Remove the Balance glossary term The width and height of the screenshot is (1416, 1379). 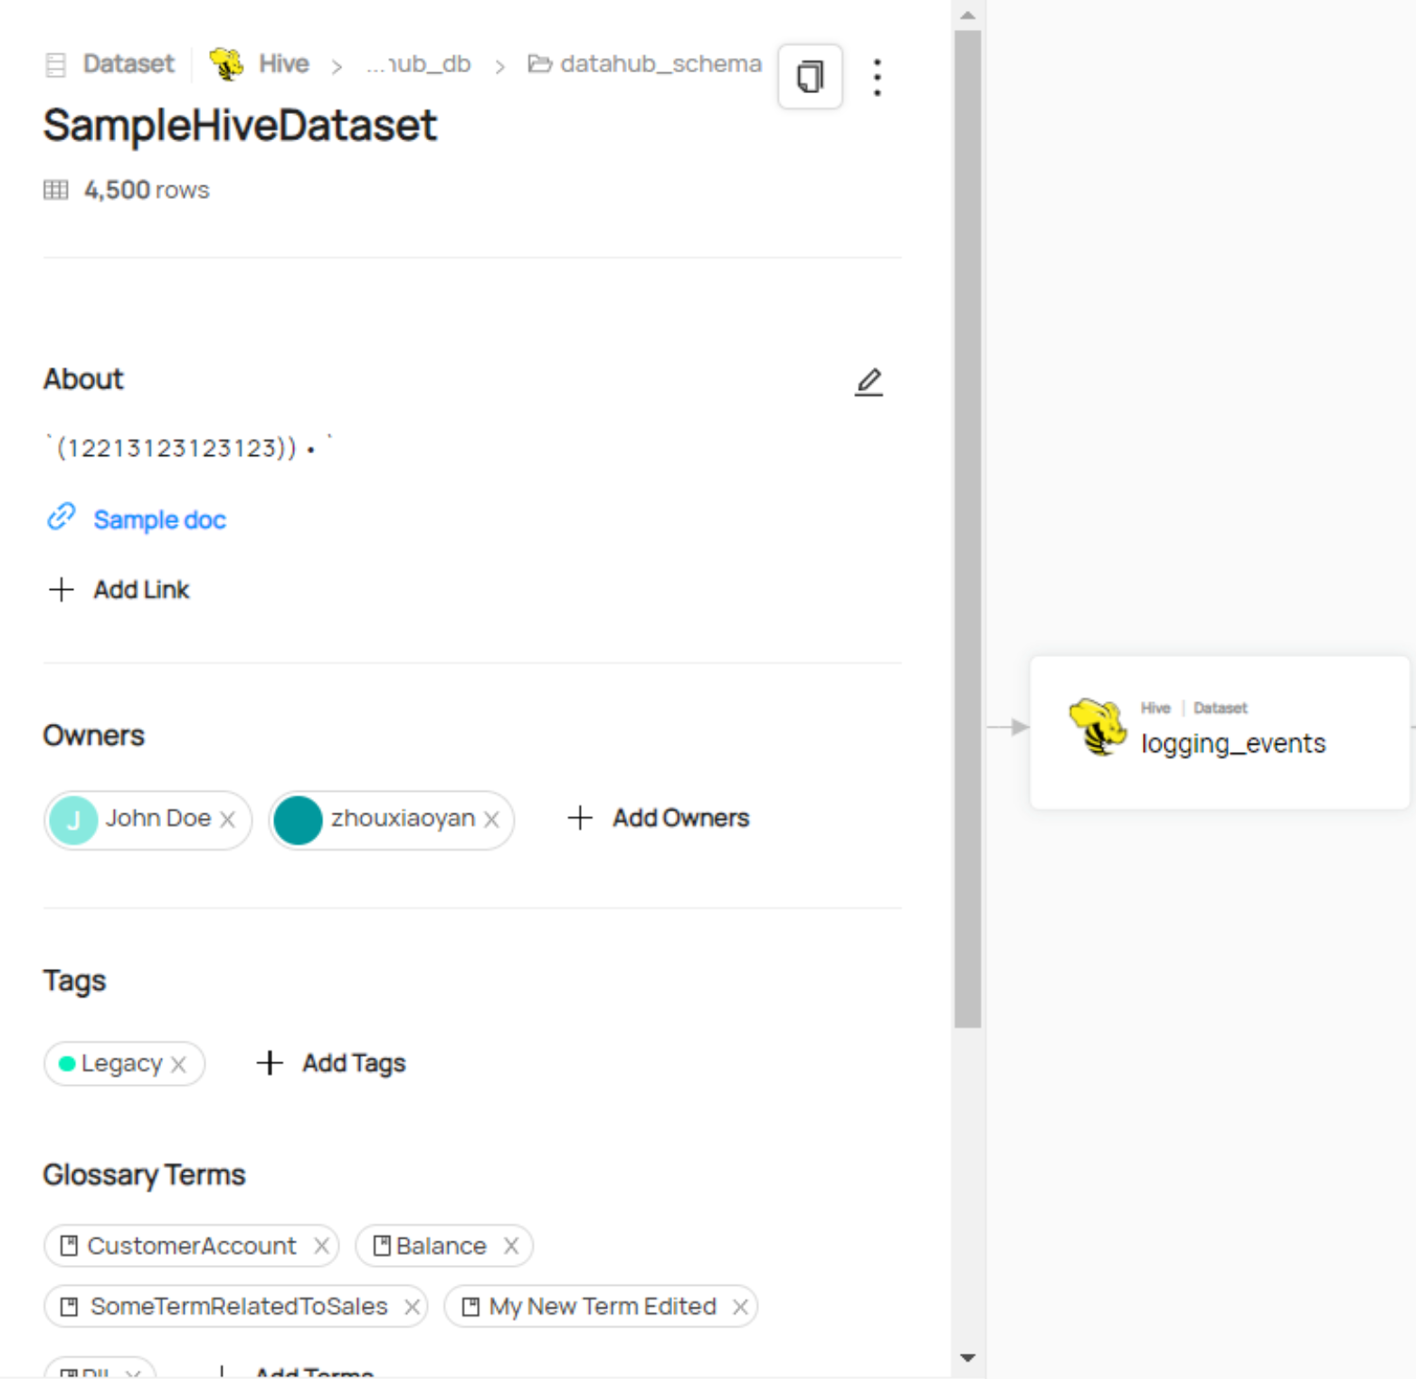[511, 1246]
